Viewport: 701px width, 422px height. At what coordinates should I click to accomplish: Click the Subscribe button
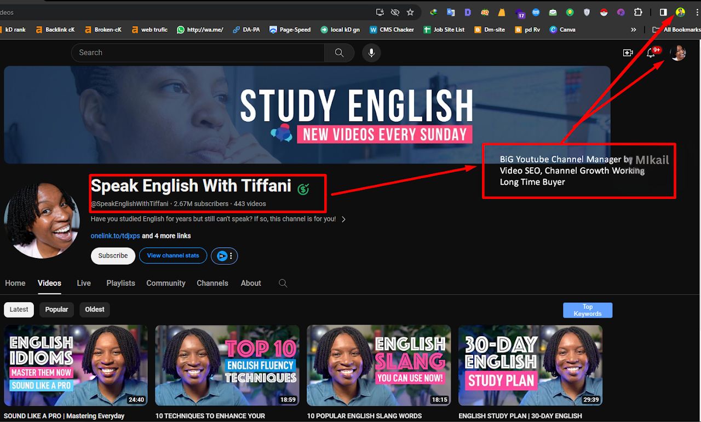[113, 256]
